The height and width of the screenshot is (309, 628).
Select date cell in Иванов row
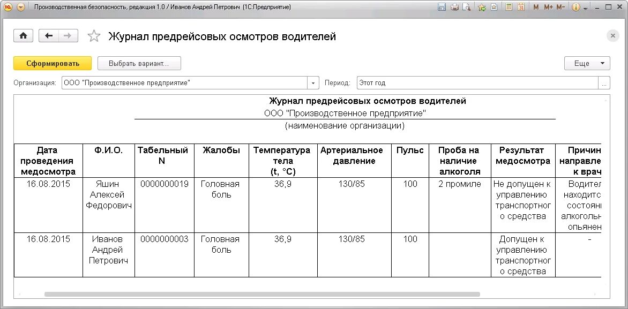pos(48,255)
